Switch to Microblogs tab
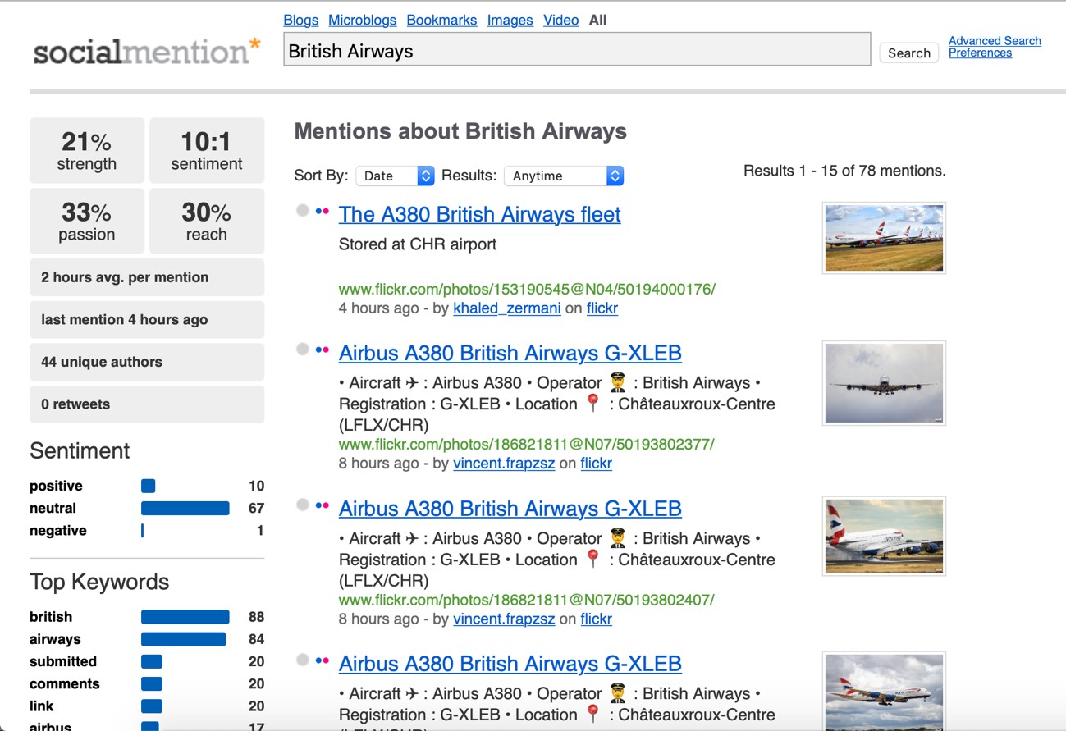 [x=362, y=20]
